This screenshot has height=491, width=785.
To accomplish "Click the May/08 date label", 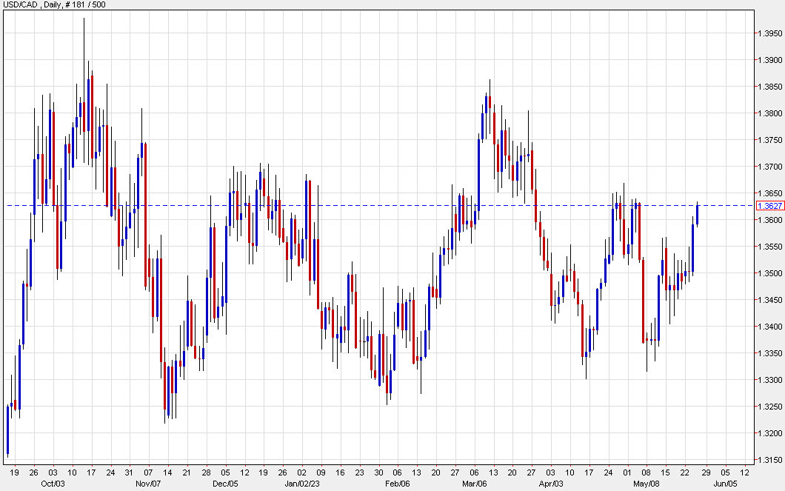I will (646, 483).
